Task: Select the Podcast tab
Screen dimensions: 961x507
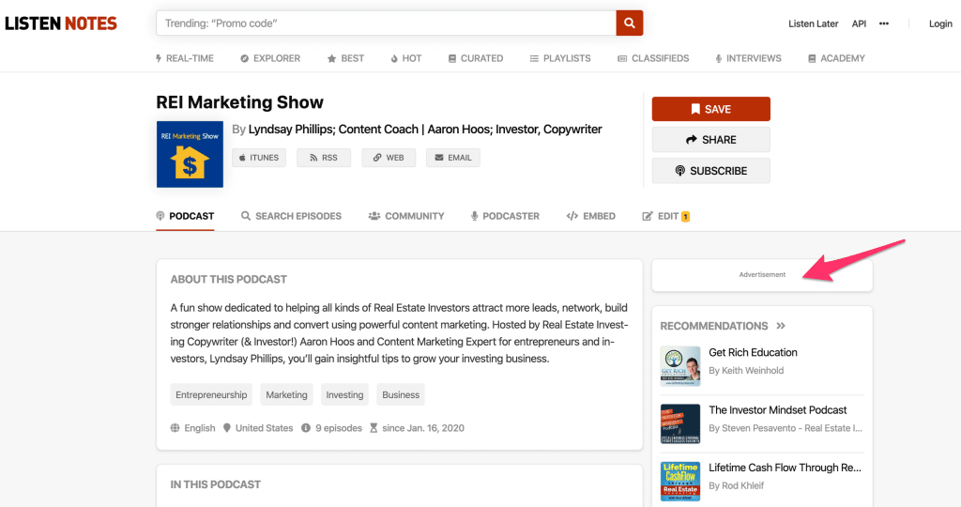Action: [185, 216]
